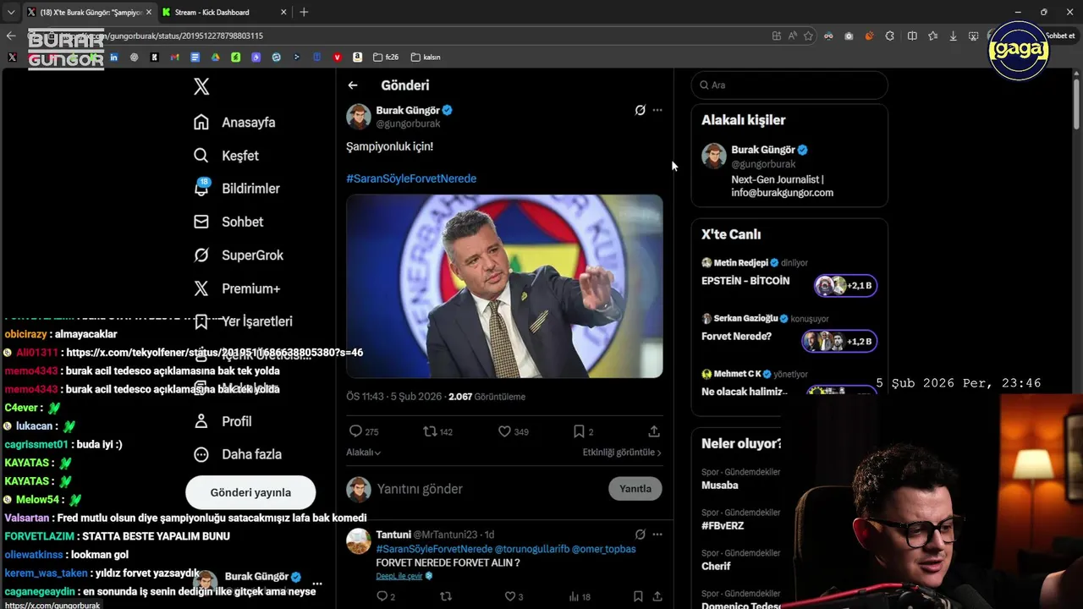Open the LinkedIn bookmark
The image size is (1083, 609).
coord(114,58)
